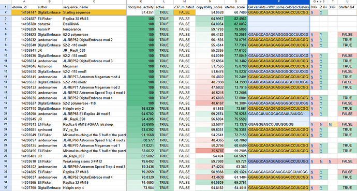Click the 'Megaman' sequence name cell
The image size is (357, 191).
[94, 66]
